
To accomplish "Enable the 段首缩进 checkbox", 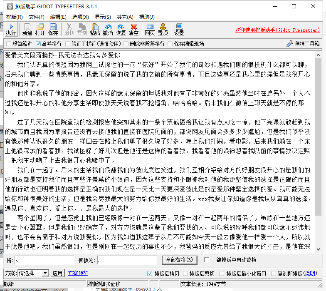I will (x=9, y=44).
